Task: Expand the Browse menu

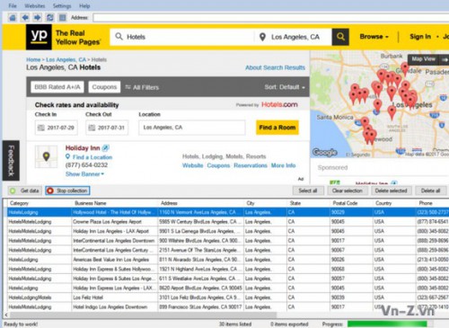Action: (374, 37)
